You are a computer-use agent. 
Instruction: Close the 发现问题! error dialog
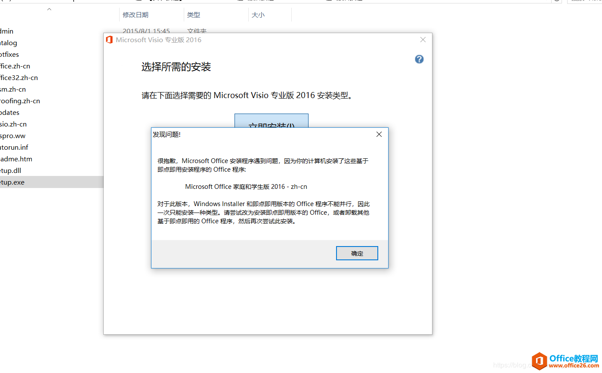(x=379, y=134)
